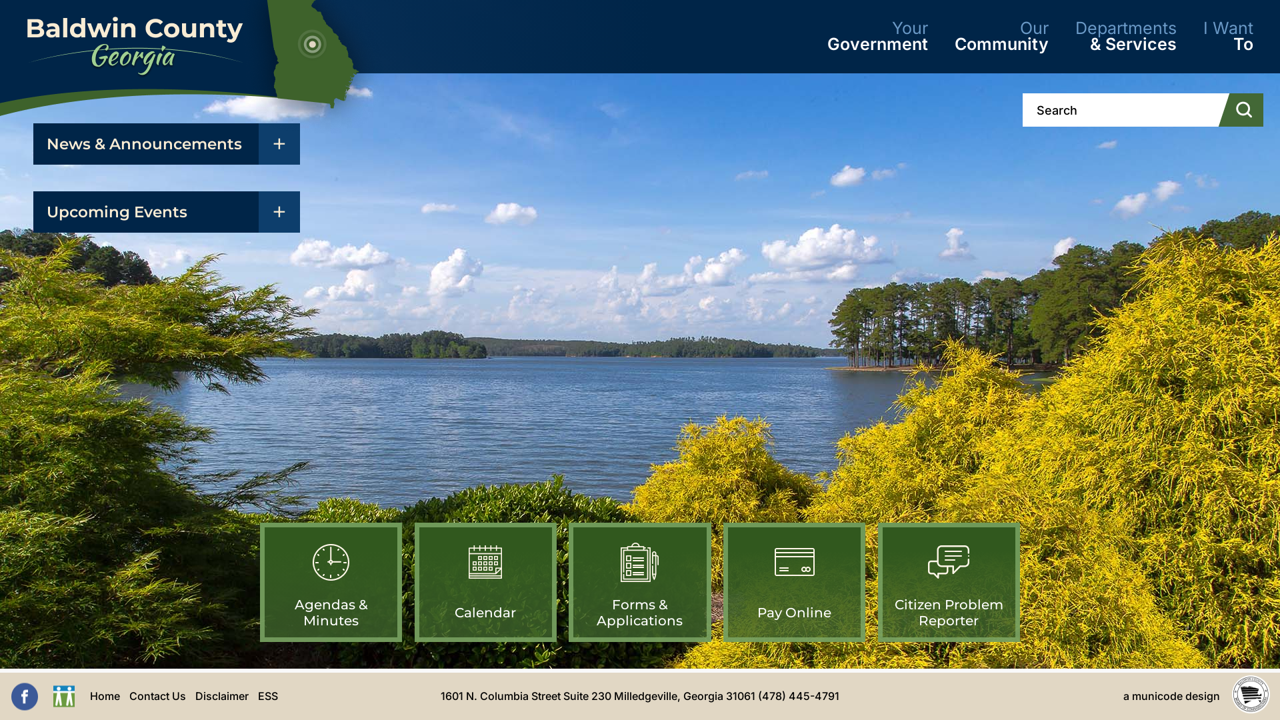Open the Your Government dropdown menu
The width and height of the screenshot is (1280, 720).
point(877,36)
